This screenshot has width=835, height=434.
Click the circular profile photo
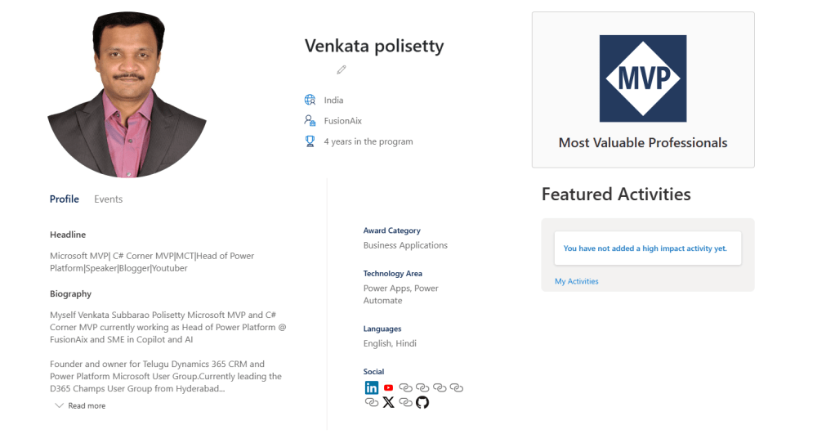pos(127,94)
